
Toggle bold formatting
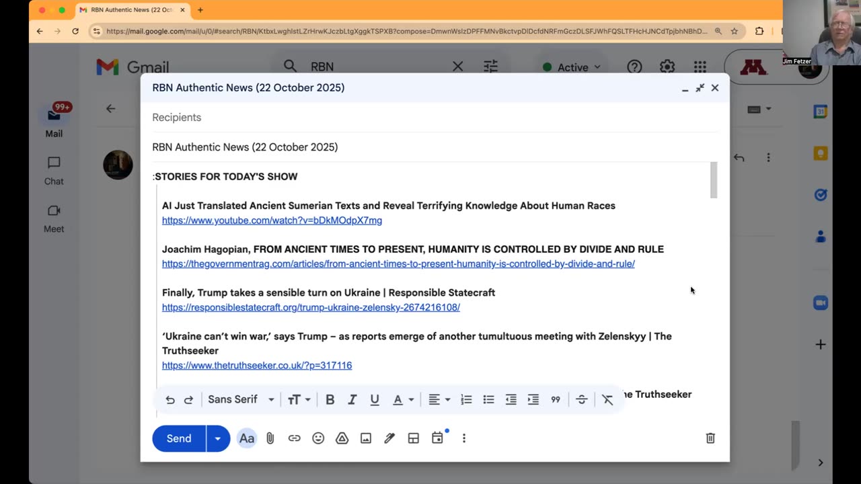tap(330, 400)
